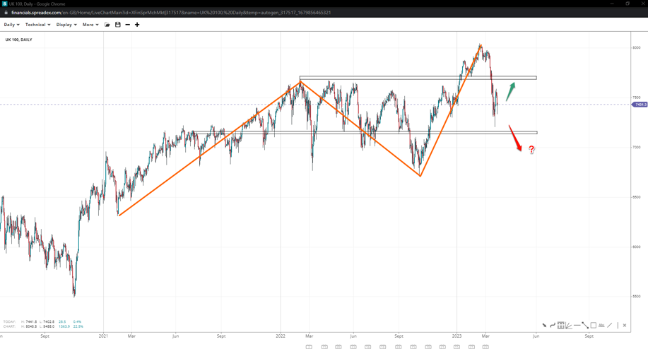Save the chart with floppy disk icon

pyautogui.click(x=118, y=25)
